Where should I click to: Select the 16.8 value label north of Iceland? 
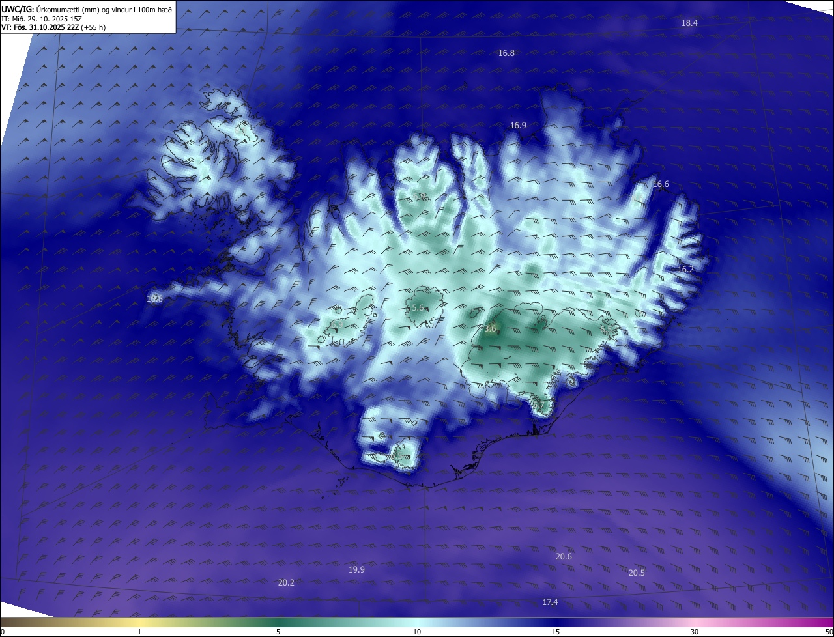coord(506,53)
